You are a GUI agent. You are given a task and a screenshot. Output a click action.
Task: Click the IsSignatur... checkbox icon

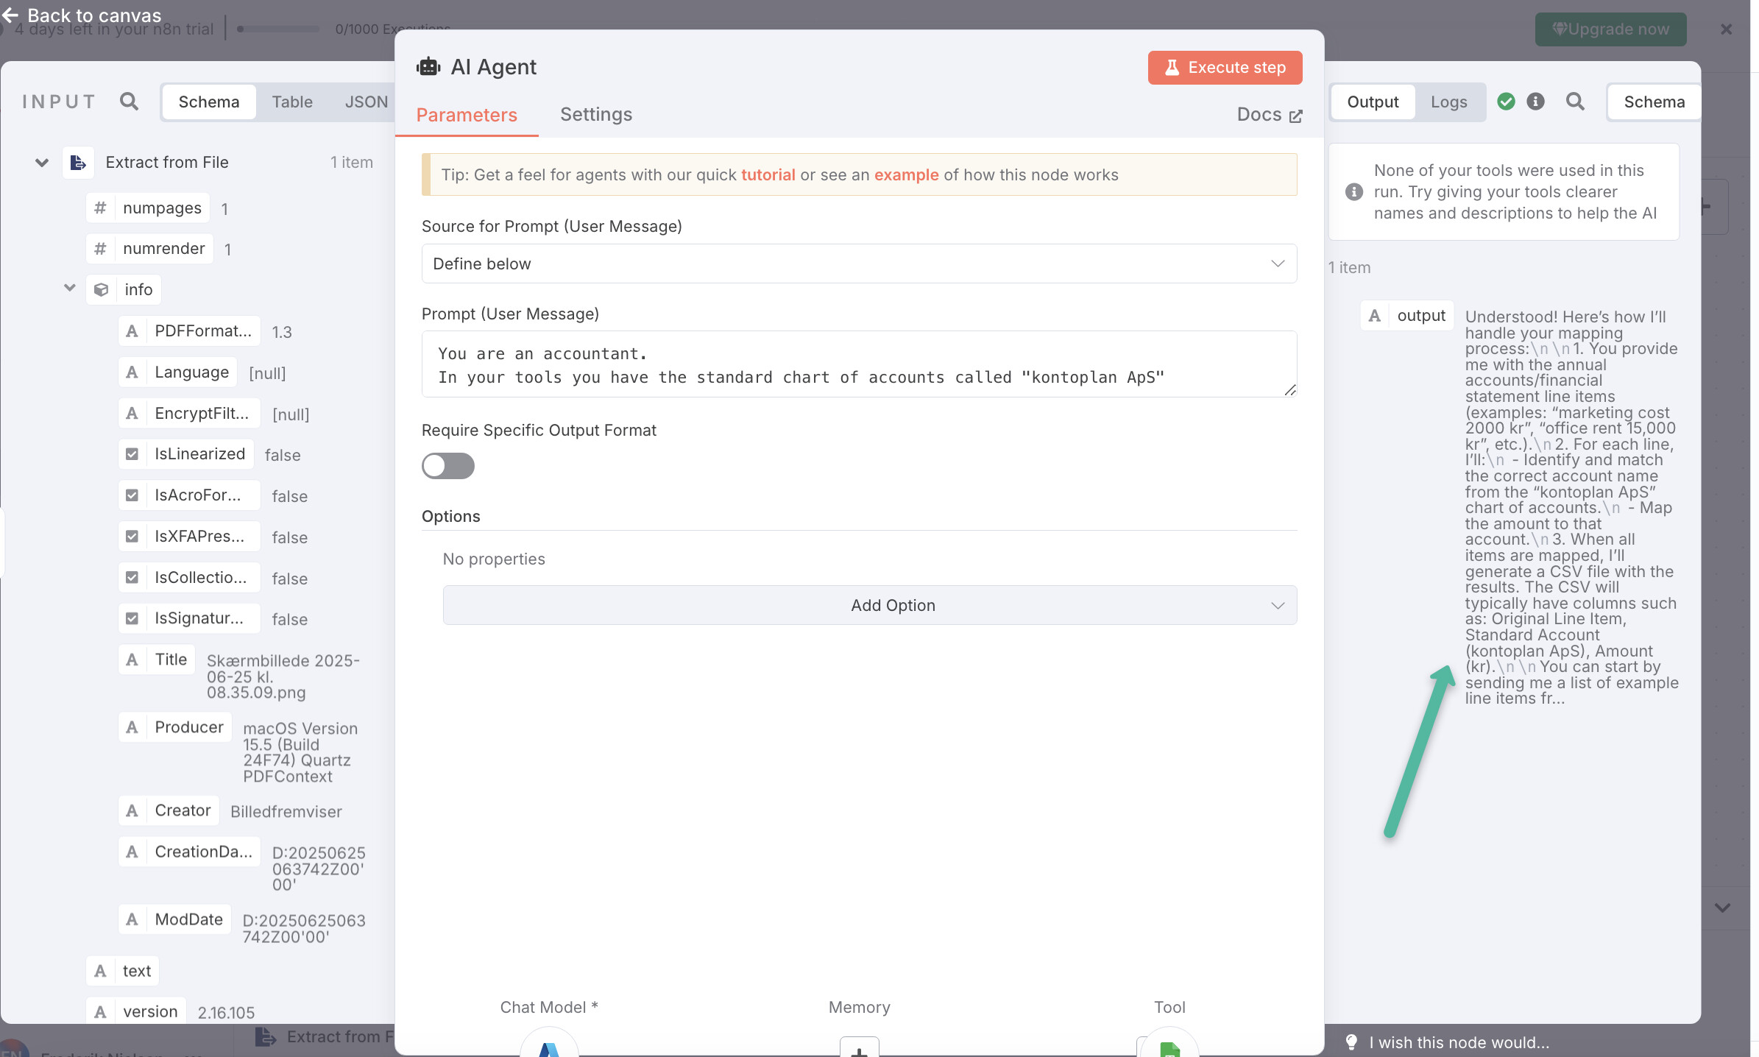tap(132, 618)
